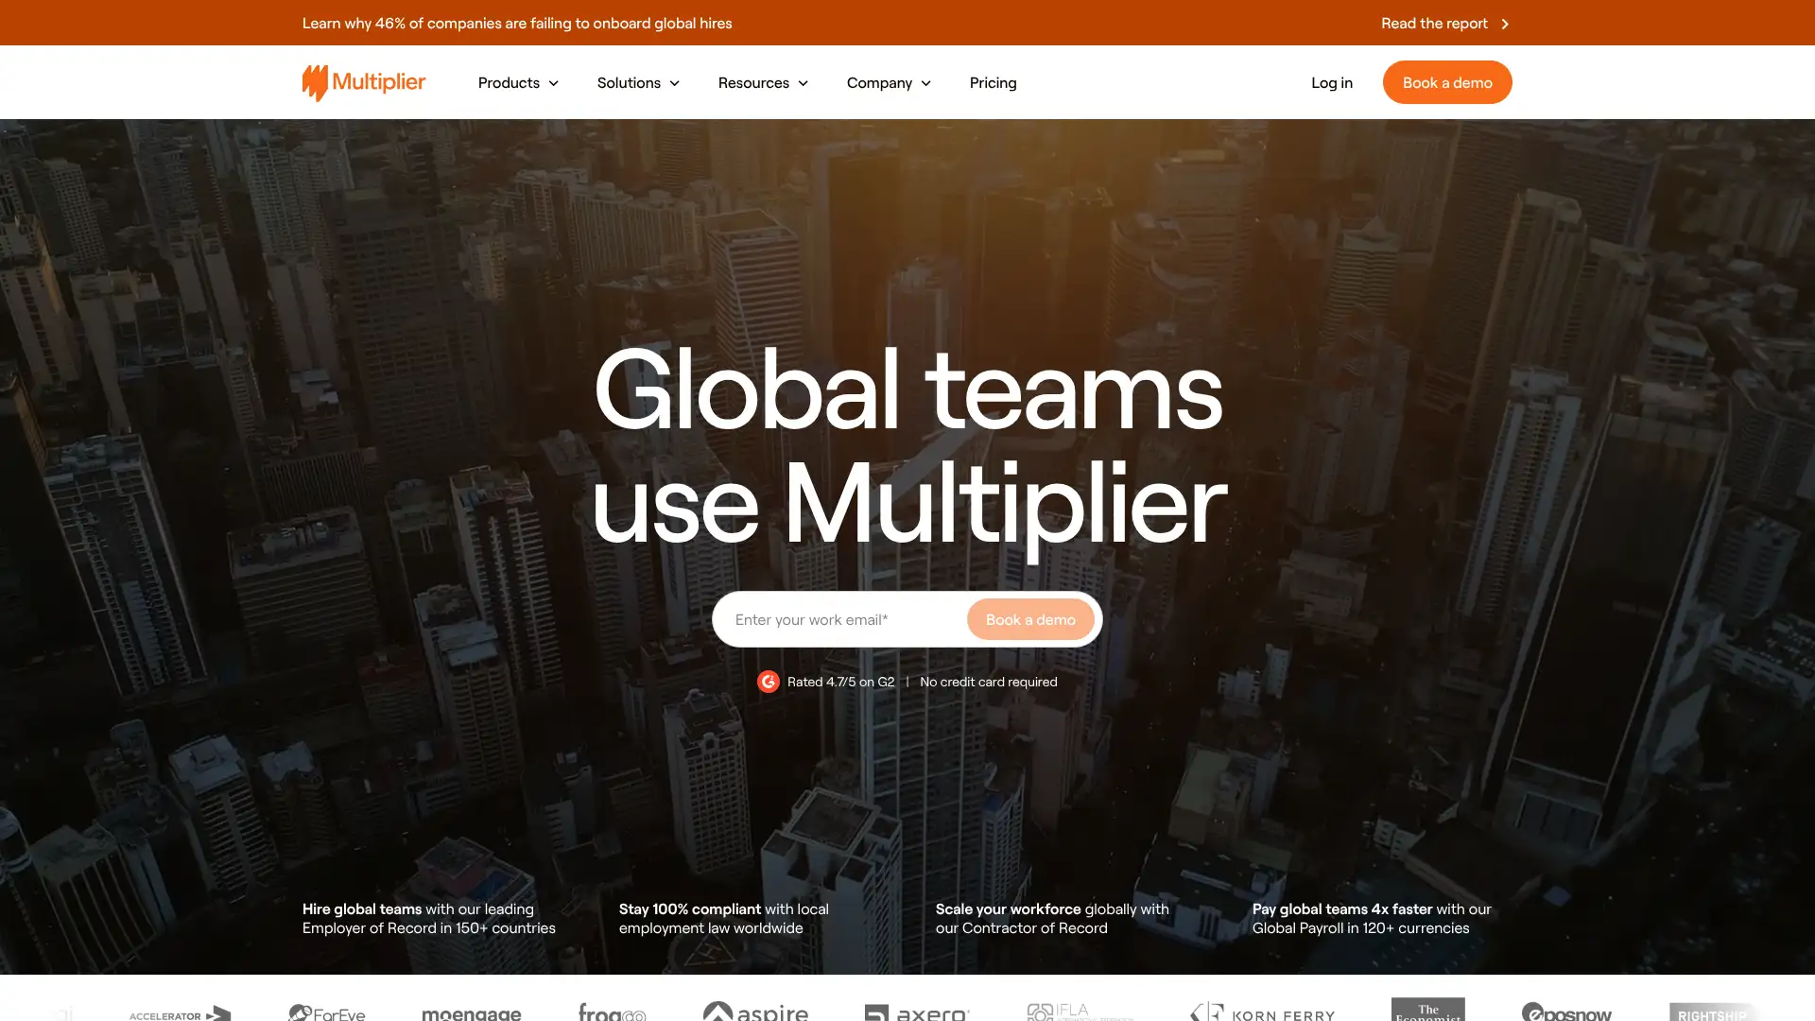Click the No credit card required text
Screen dimensions: 1815x1021
point(989,682)
